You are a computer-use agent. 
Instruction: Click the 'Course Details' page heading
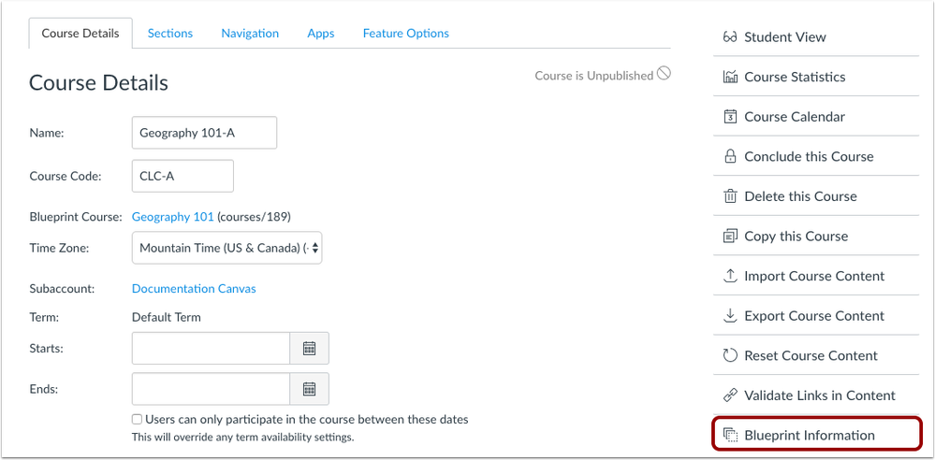click(98, 83)
